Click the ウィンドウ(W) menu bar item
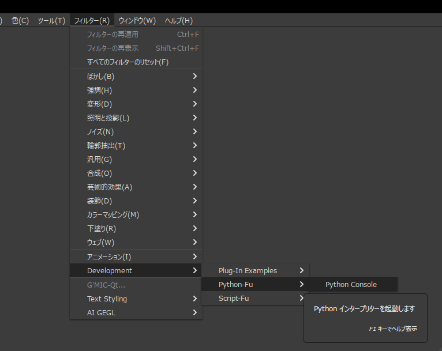 coord(137,21)
